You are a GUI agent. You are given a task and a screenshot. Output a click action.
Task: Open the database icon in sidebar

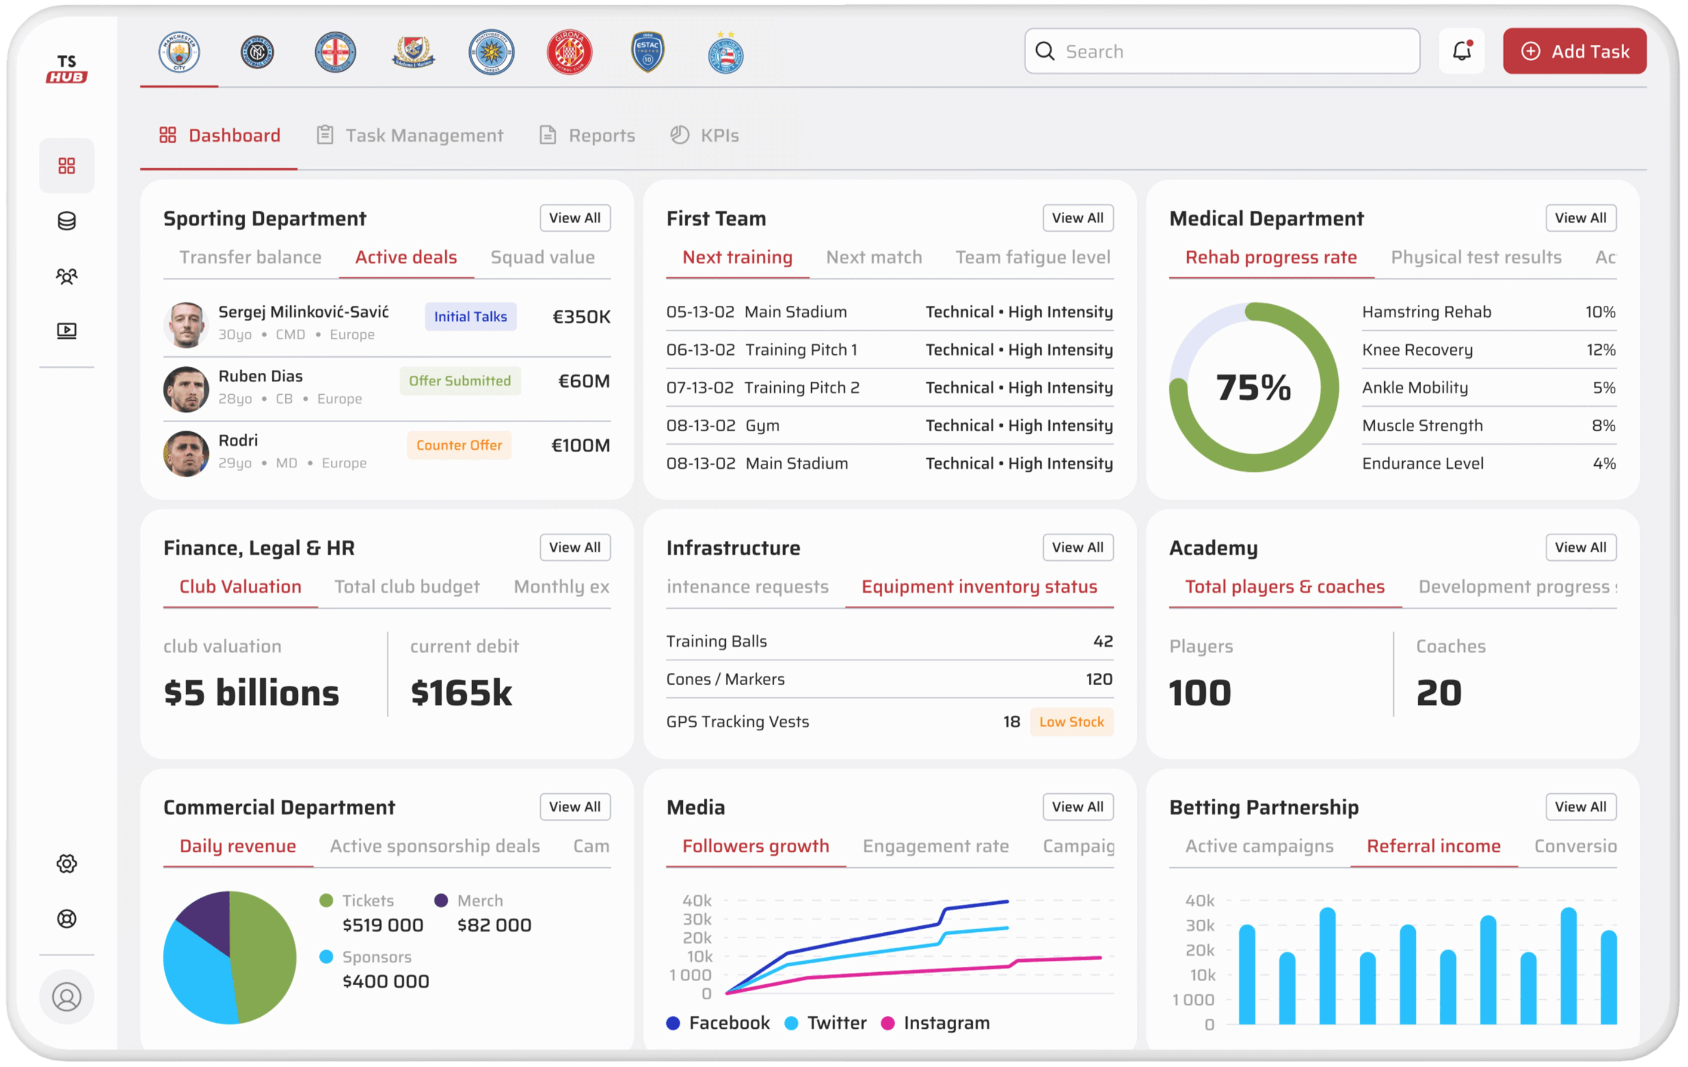pos(67,221)
